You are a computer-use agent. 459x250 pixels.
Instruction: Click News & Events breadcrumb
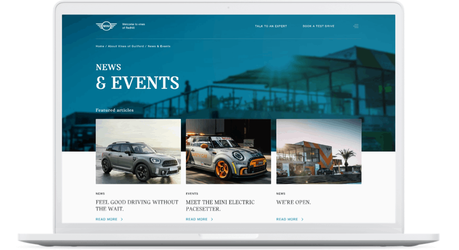(159, 46)
